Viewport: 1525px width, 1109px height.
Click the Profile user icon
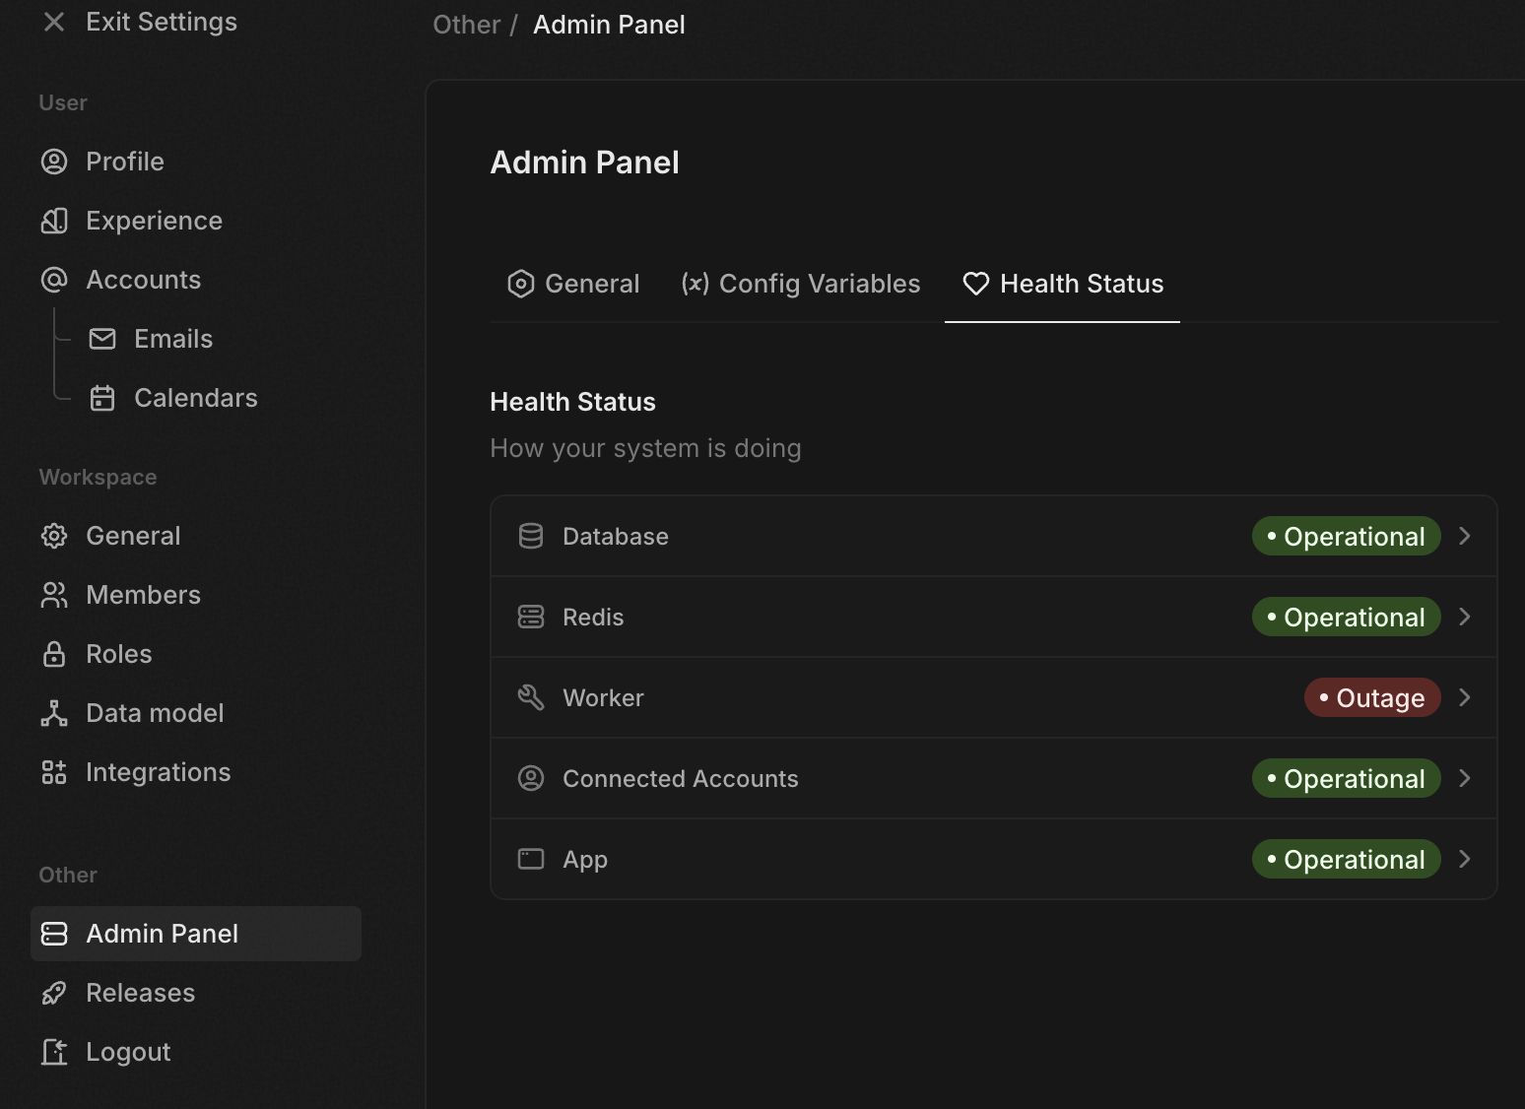(x=54, y=162)
